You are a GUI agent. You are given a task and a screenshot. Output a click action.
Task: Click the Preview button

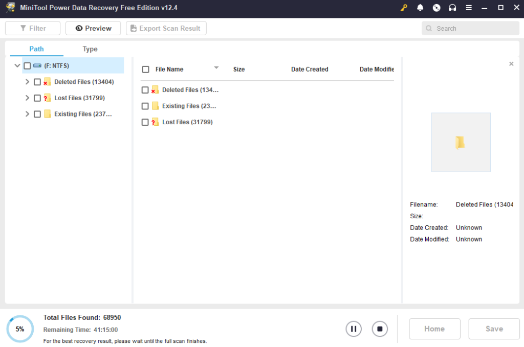pyautogui.click(x=93, y=28)
